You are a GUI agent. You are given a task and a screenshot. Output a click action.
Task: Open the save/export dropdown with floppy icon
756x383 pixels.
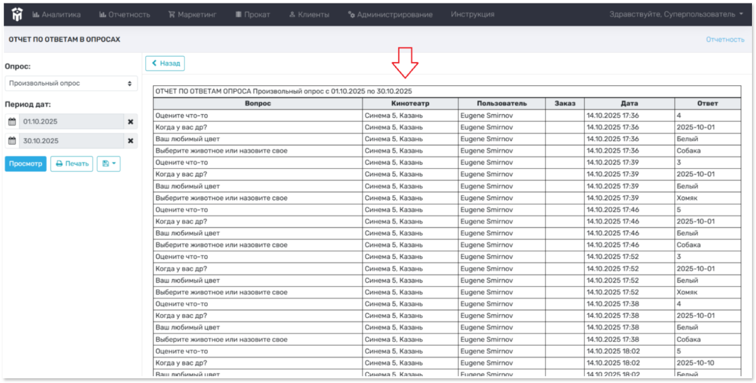click(109, 163)
